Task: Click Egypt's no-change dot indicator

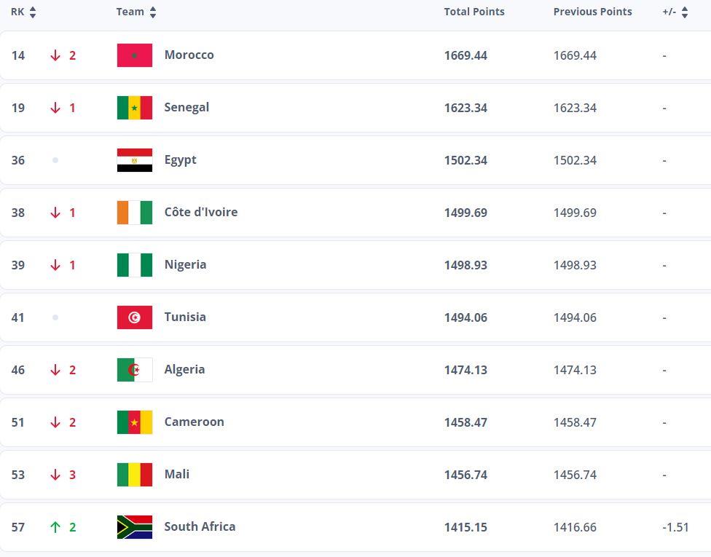Action: 55,160
